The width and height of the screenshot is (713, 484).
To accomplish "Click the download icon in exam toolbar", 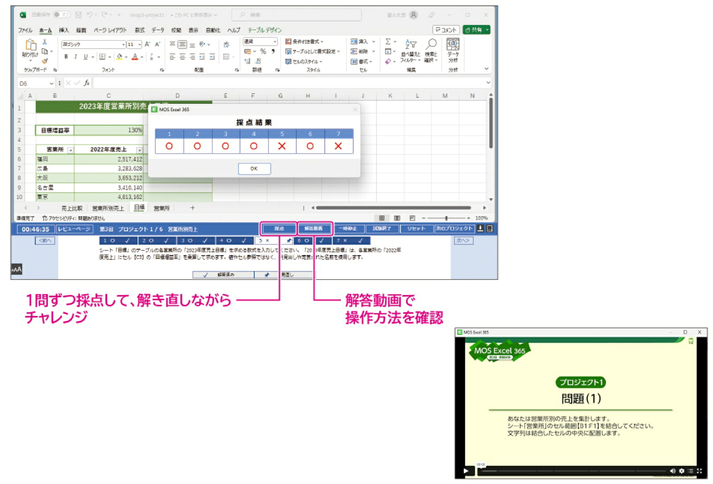I will [480, 228].
